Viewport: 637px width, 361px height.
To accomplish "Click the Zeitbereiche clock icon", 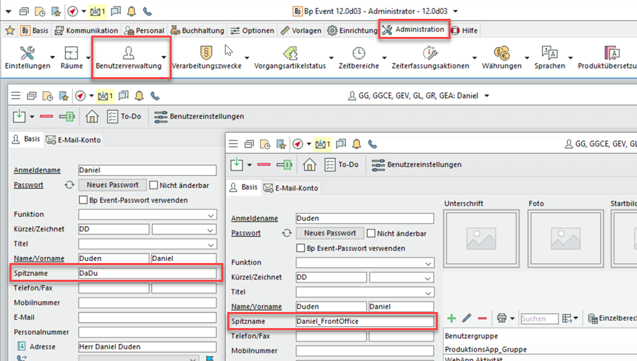I will (359, 54).
